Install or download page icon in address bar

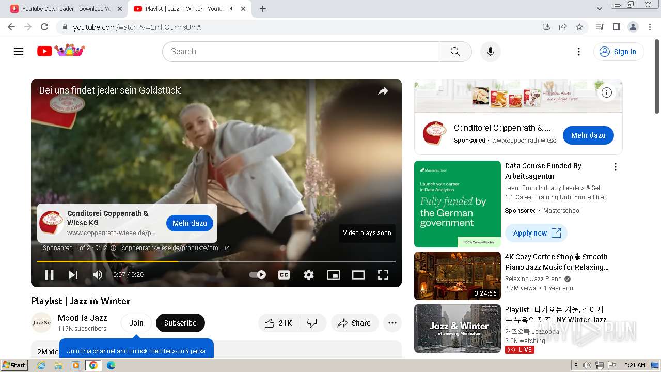[546, 27]
